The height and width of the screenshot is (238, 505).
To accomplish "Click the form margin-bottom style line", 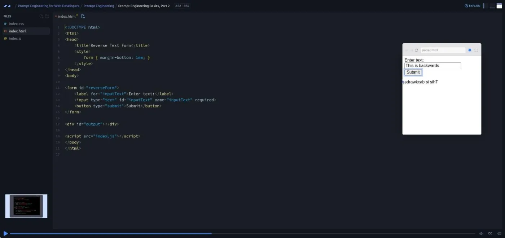I will click(117, 58).
